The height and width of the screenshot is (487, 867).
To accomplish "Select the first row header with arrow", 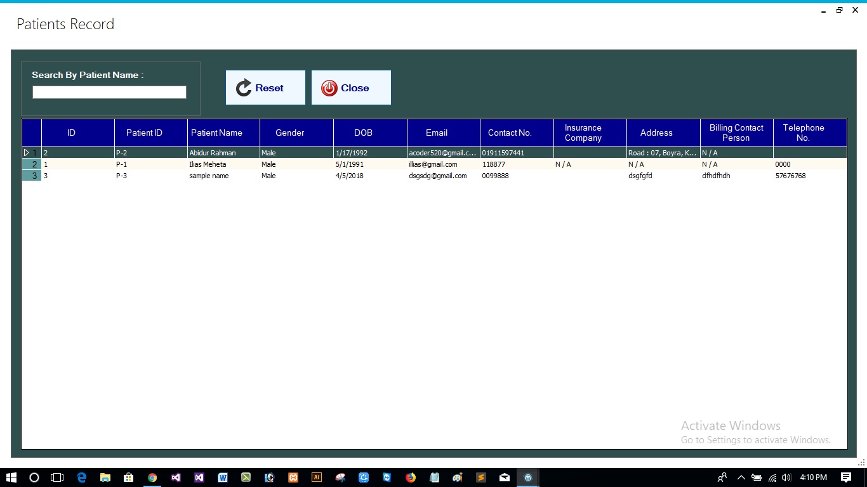I will 32,153.
